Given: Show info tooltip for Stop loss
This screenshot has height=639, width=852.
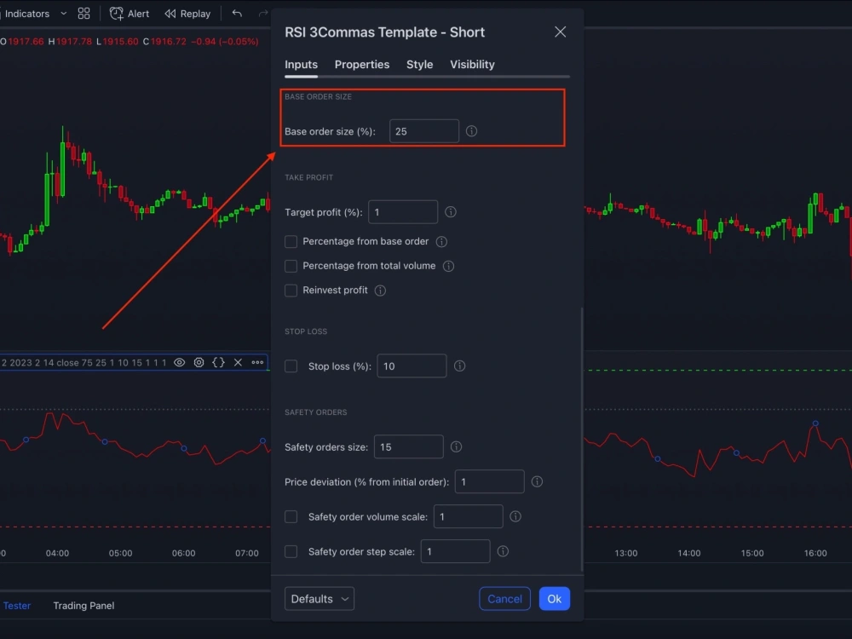Looking at the screenshot, I should (x=460, y=366).
